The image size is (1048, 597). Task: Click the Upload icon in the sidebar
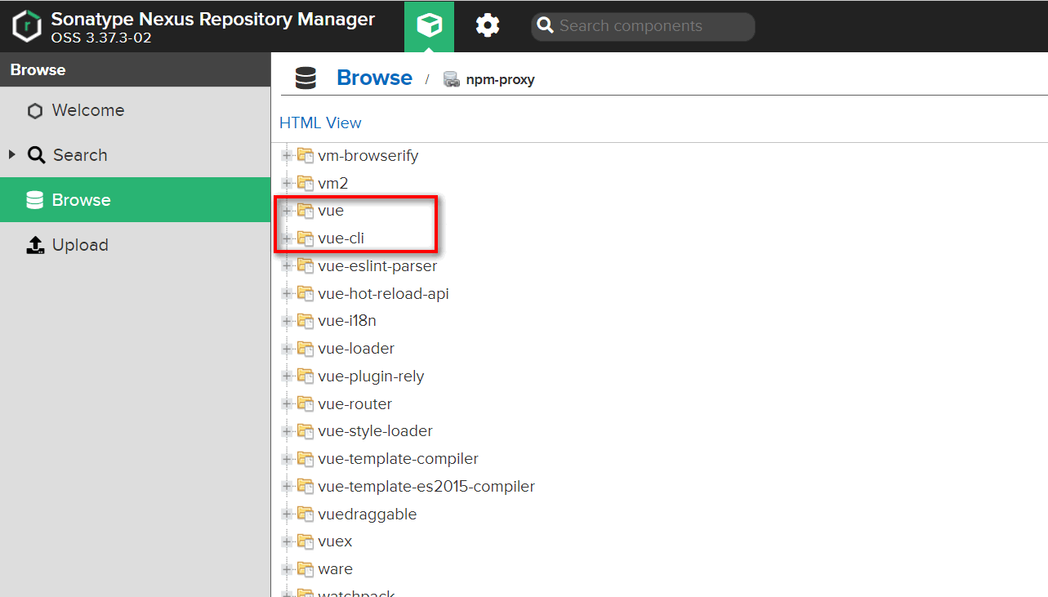[x=35, y=245]
